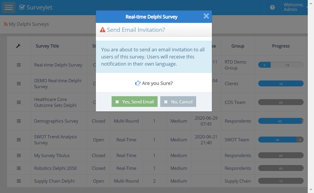The height and width of the screenshot is (193, 314).
Task: Close the Real-time Delphi Survey dialog
Action: tap(206, 16)
